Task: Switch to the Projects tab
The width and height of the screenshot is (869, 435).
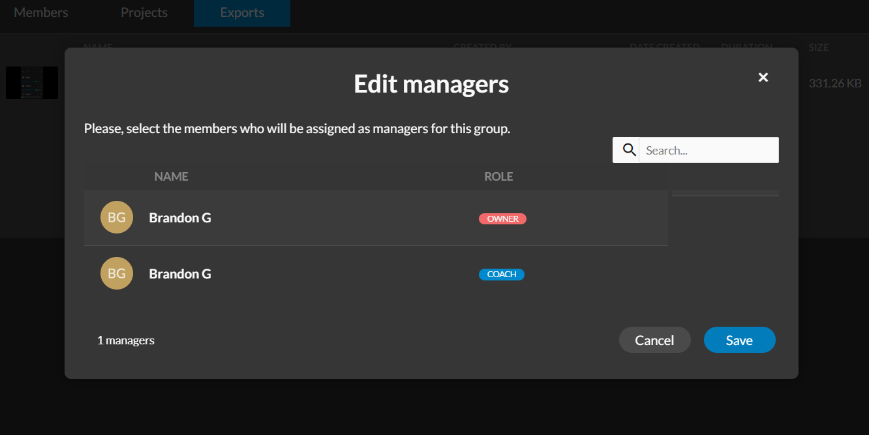Action: [144, 12]
